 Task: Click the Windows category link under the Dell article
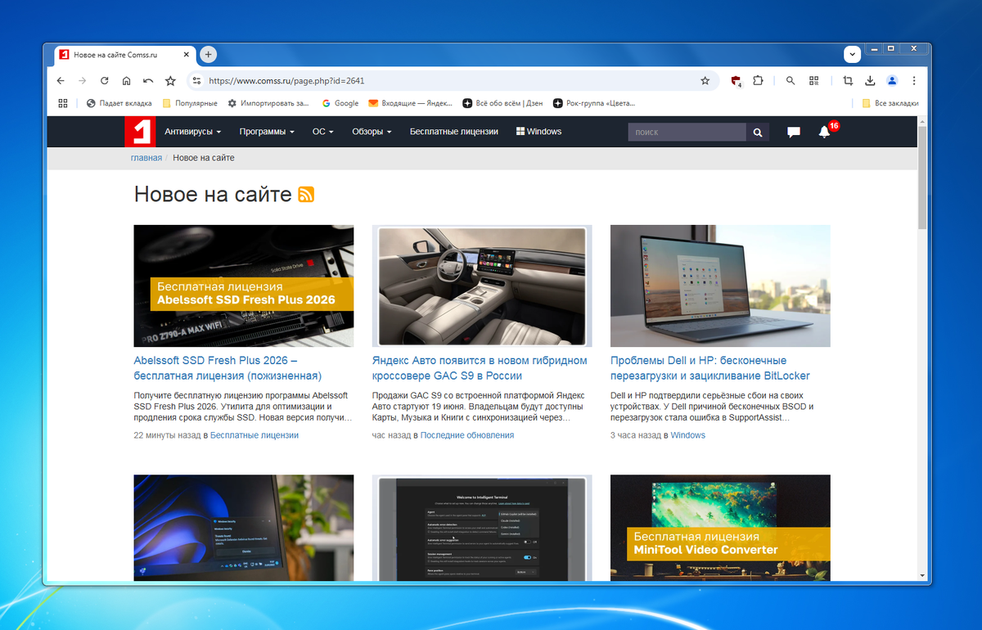coord(687,435)
